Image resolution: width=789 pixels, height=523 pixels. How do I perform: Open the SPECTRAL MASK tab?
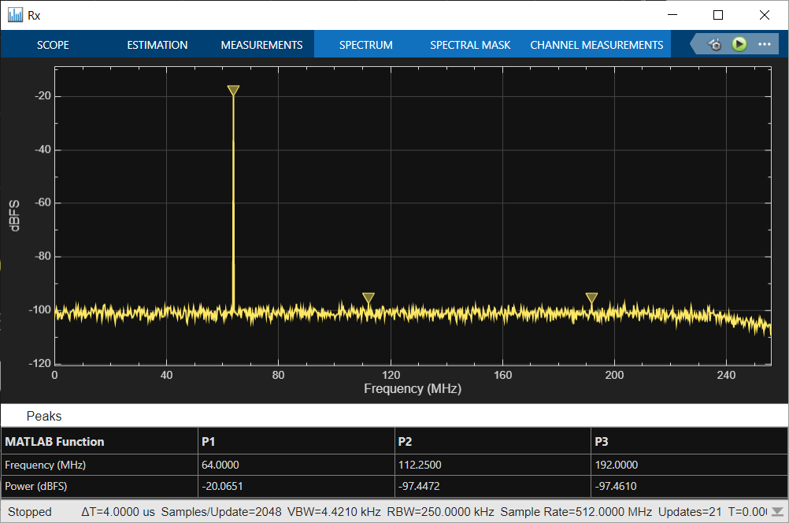pos(470,45)
